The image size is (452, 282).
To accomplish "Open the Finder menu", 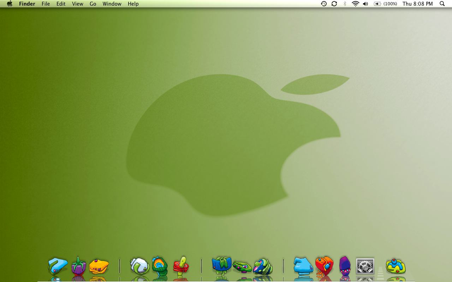I will pyautogui.click(x=27, y=4).
